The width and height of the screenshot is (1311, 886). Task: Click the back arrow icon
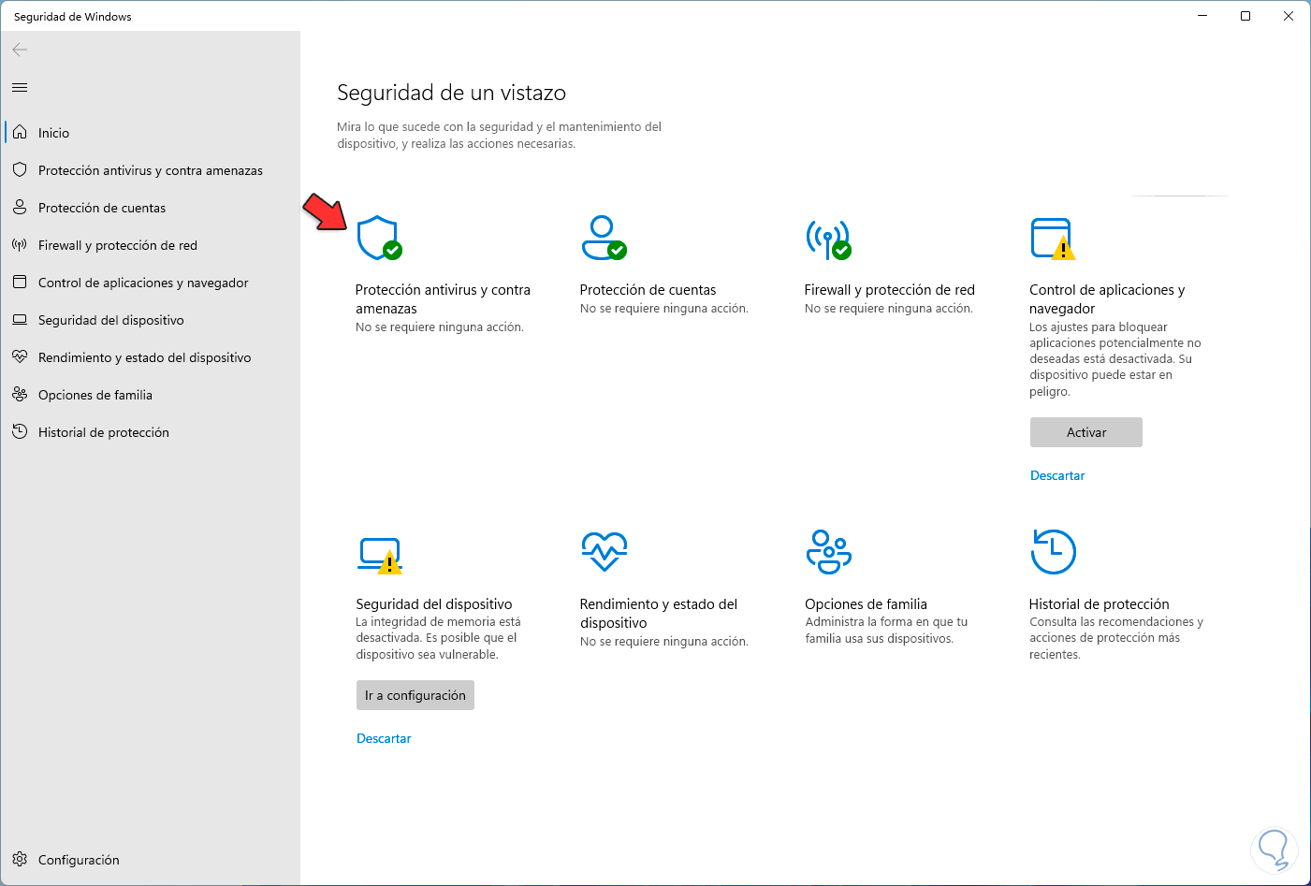pyautogui.click(x=20, y=50)
